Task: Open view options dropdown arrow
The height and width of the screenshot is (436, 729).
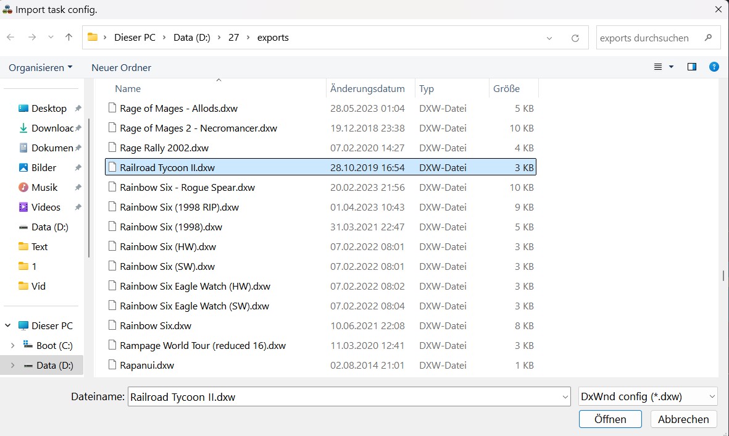Action: 671,67
